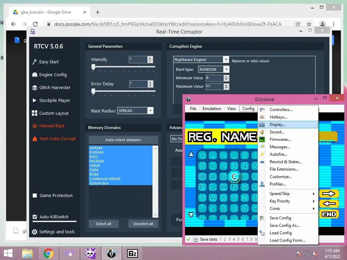Screen dimensions: 347x260
Task: Open Autofire config in BizHawk menu
Action: [288, 154]
